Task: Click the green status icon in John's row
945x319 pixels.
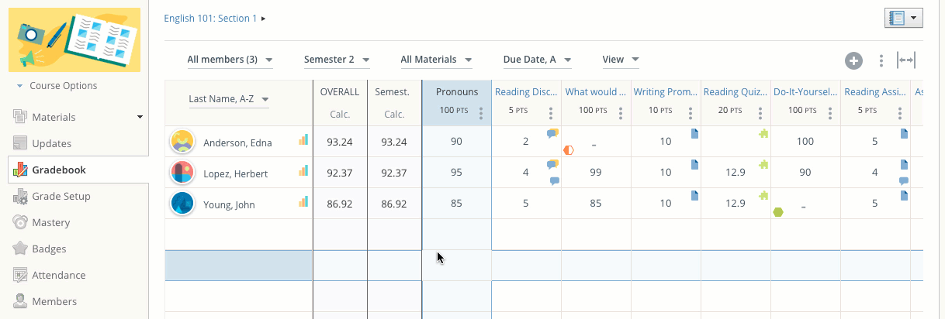Action: tap(778, 212)
